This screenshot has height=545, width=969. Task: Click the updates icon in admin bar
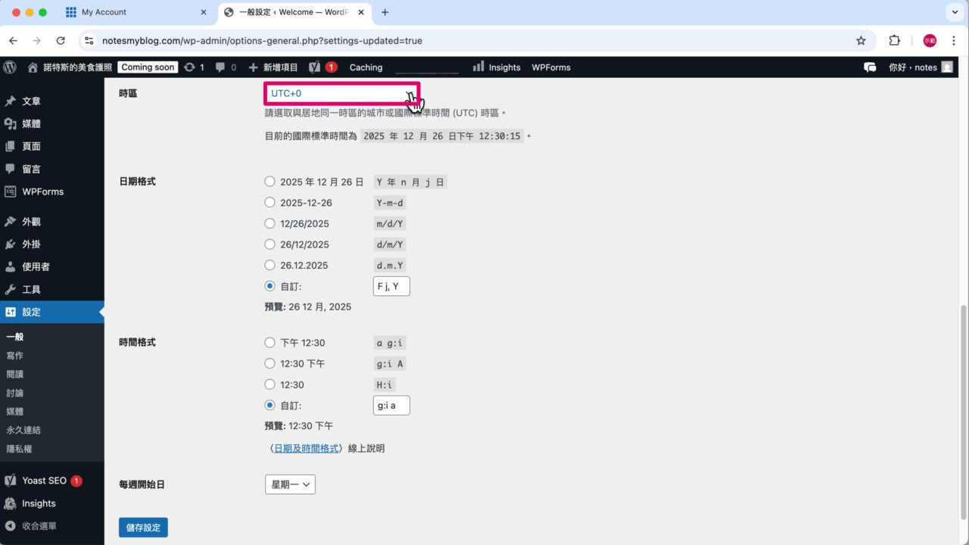[x=190, y=67]
